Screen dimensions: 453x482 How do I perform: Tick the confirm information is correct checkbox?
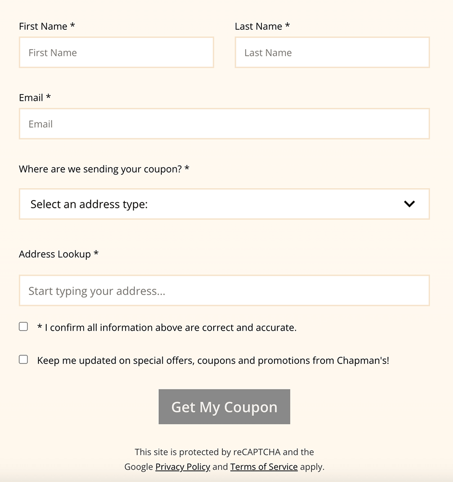click(x=23, y=327)
